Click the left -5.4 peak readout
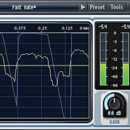Image resolution: width=130 pixels, height=130 pixels. pyautogui.click(x=103, y=27)
